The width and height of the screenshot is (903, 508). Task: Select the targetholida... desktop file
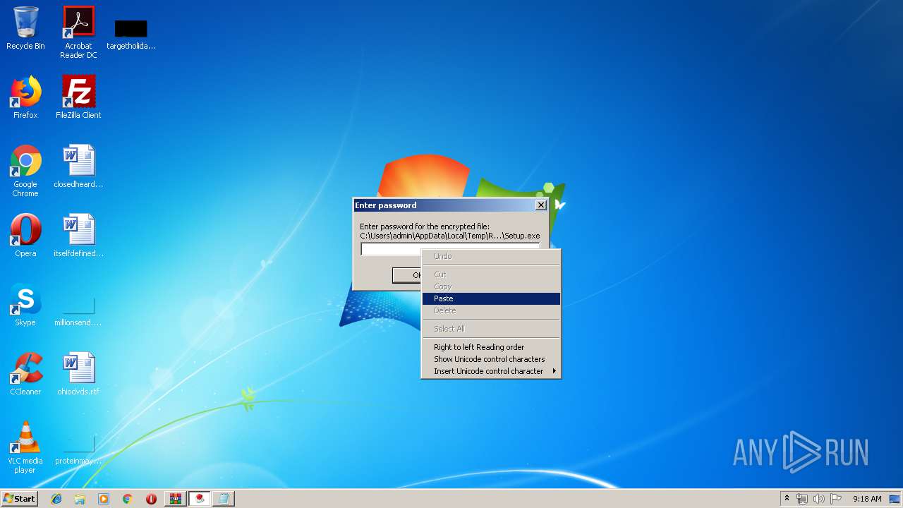pyautogui.click(x=131, y=34)
